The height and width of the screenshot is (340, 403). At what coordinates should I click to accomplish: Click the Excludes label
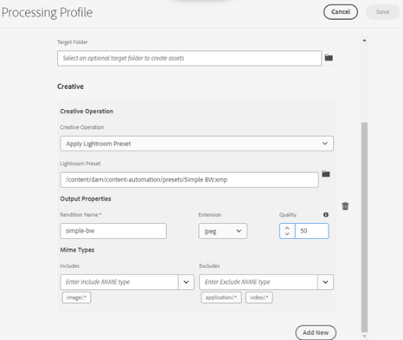209,266
